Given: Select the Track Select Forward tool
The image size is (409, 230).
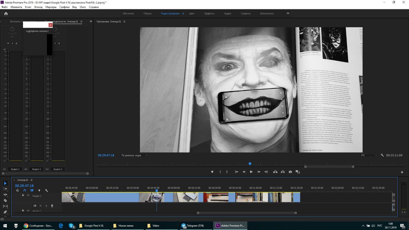Looking at the screenshot, I should click(5, 189).
